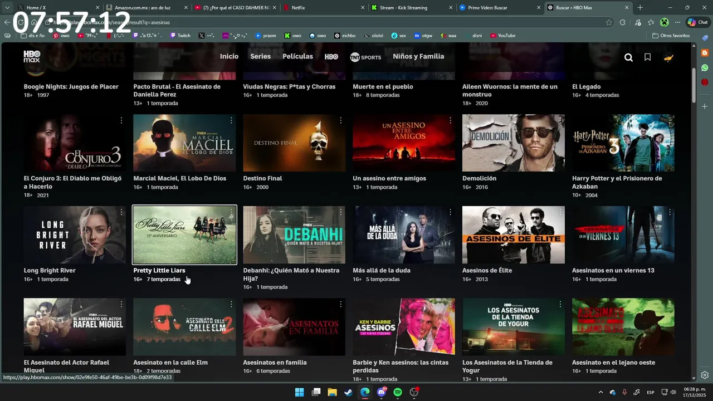This screenshot has height=401, width=713.
Task: Switch to the Amazon.com.mx browser tab
Action: click(146, 8)
